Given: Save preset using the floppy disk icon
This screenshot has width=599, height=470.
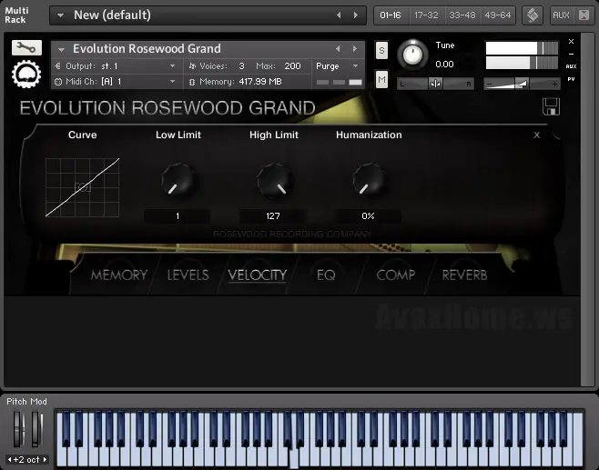Looking at the screenshot, I should 551,106.
